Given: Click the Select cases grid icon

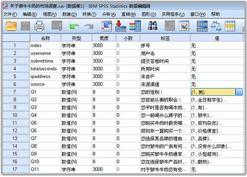Looking at the screenshot, I should pos(230,26).
